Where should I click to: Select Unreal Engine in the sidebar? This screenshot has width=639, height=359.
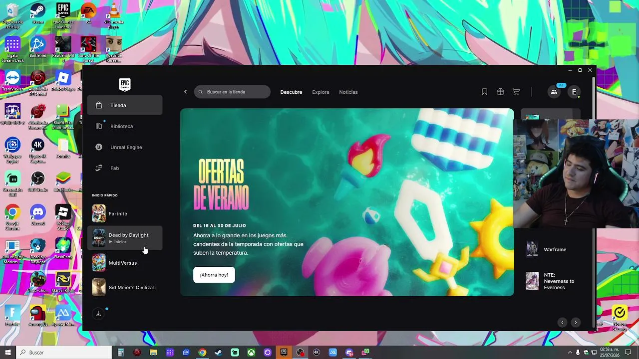(125, 147)
